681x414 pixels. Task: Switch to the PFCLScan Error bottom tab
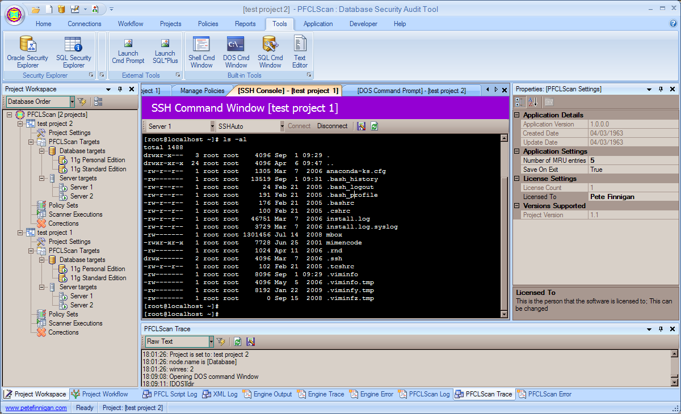[544, 394]
